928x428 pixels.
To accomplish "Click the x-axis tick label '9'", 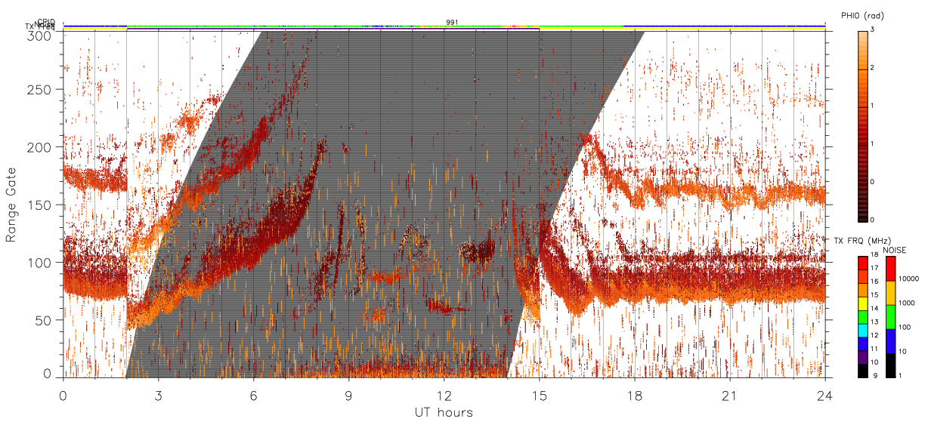I will [349, 395].
